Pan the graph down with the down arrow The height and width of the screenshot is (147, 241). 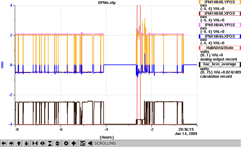27,143
